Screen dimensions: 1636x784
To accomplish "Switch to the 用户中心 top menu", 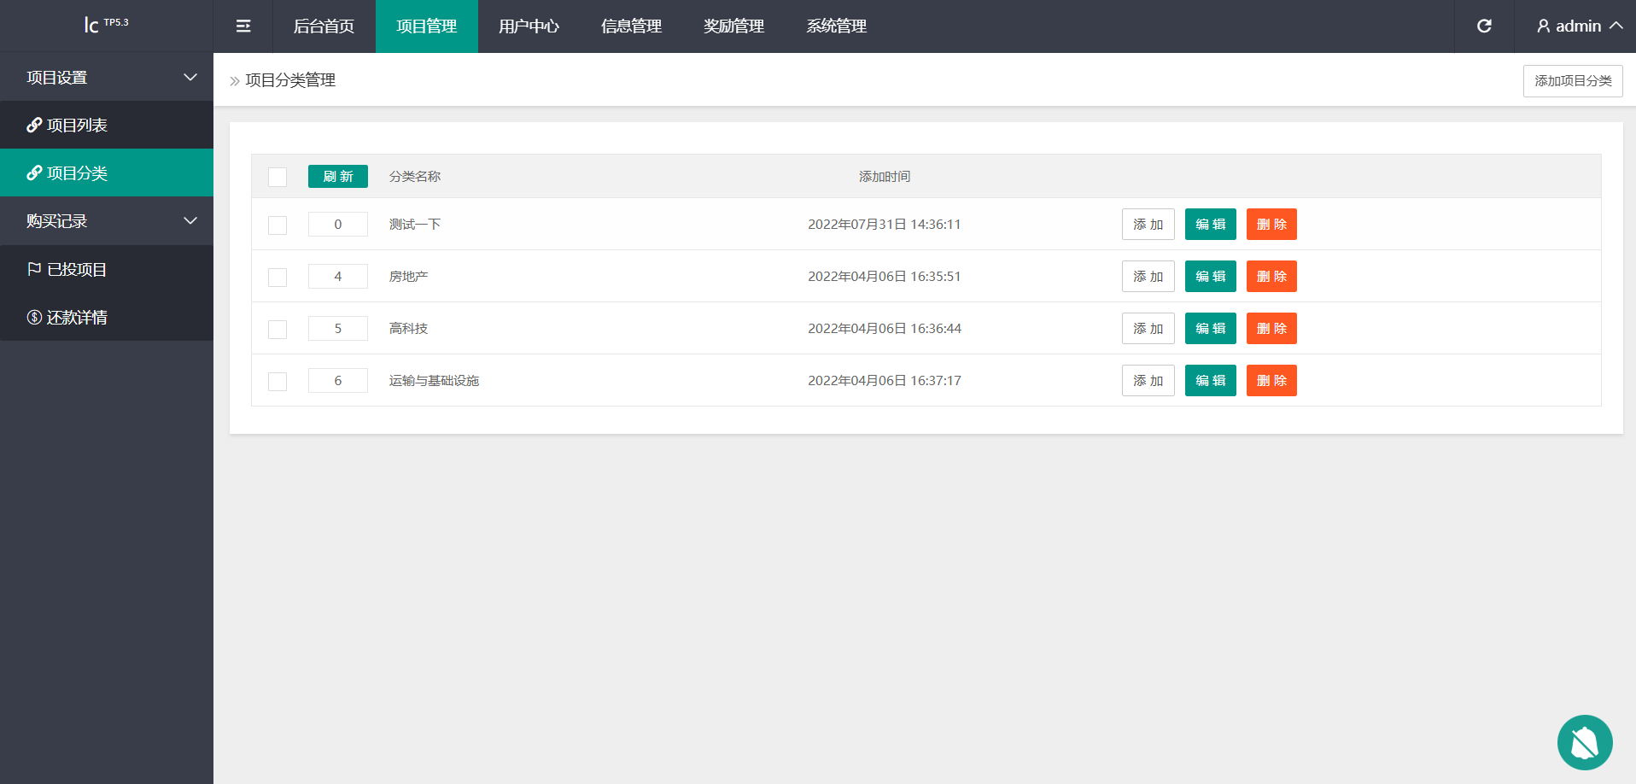I will [529, 26].
